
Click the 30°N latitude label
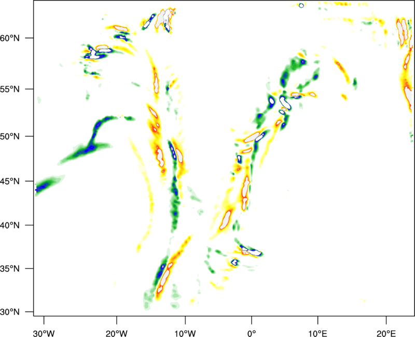point(10,312)
